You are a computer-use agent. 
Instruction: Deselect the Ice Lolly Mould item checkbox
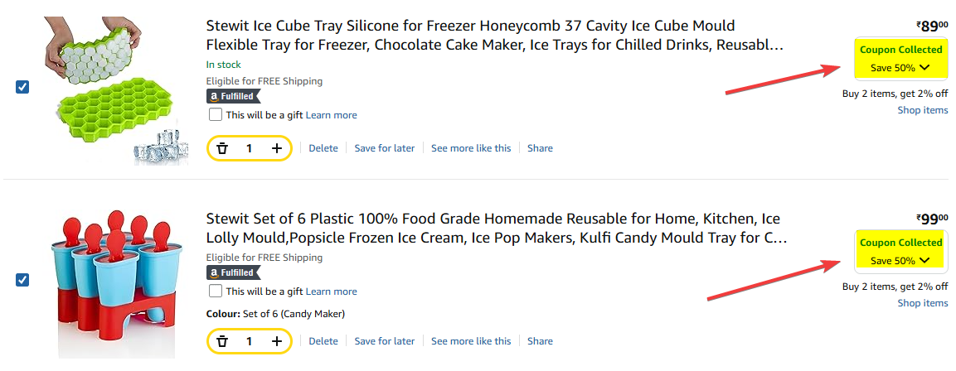coord(22,280)
